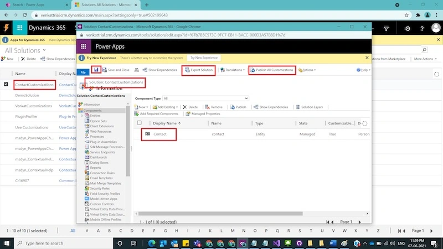This screenshot has width=443, height=249.
Task: Toggle the select-all checkbox in components grid
Action: click(140, 123)
